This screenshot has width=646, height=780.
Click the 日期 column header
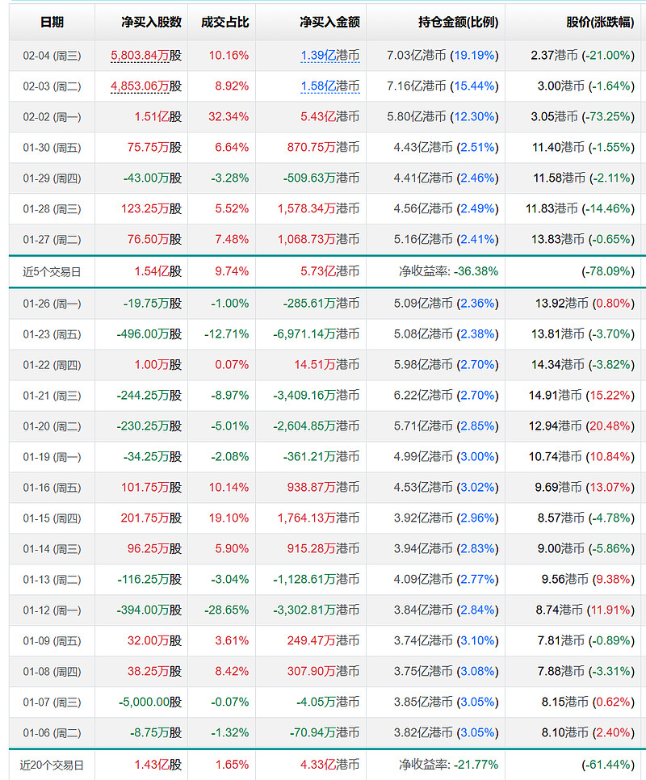pos(52,23)
